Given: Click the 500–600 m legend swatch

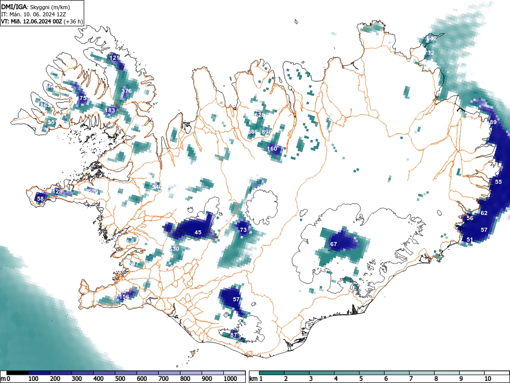Looking at the screenshot, I should pyautogui.click(x=126, y=373).
